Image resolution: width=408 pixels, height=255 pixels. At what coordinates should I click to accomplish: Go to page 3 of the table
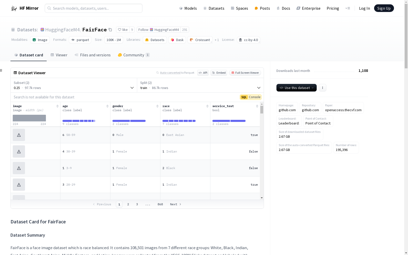click(137, 204)
